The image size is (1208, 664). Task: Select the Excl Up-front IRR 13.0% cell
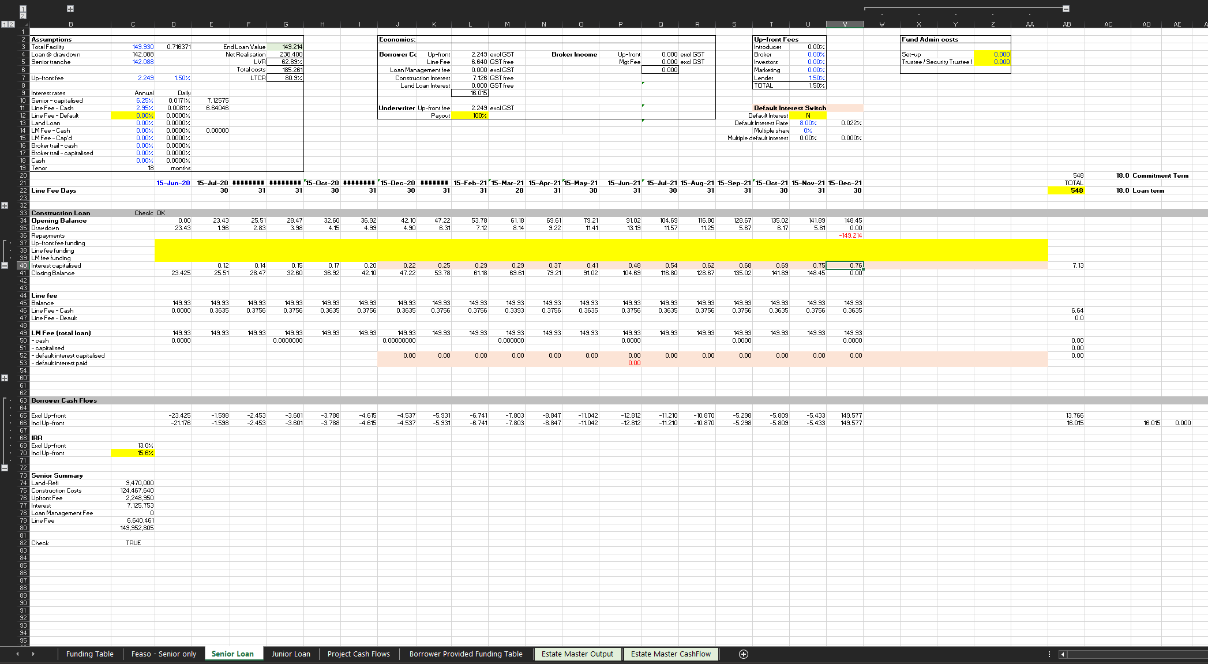(133, 445)
